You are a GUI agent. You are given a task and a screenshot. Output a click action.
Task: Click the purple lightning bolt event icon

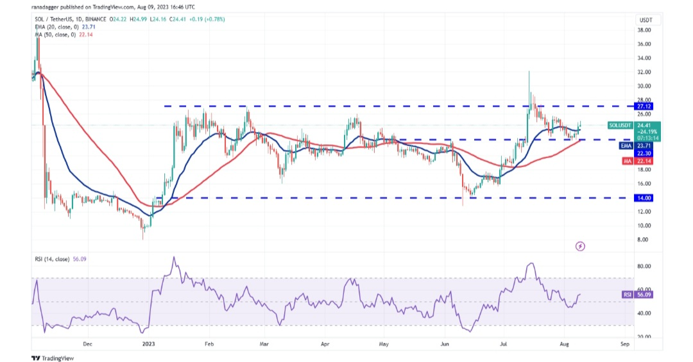pos(580,246)
